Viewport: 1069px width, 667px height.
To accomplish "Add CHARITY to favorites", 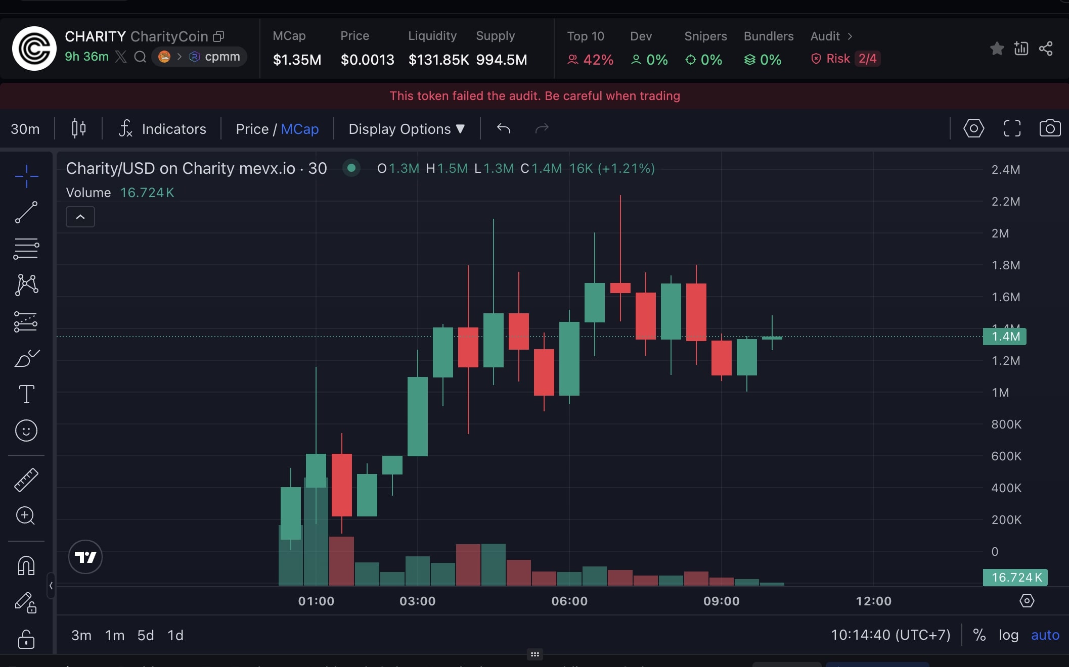I will (997, 49).
